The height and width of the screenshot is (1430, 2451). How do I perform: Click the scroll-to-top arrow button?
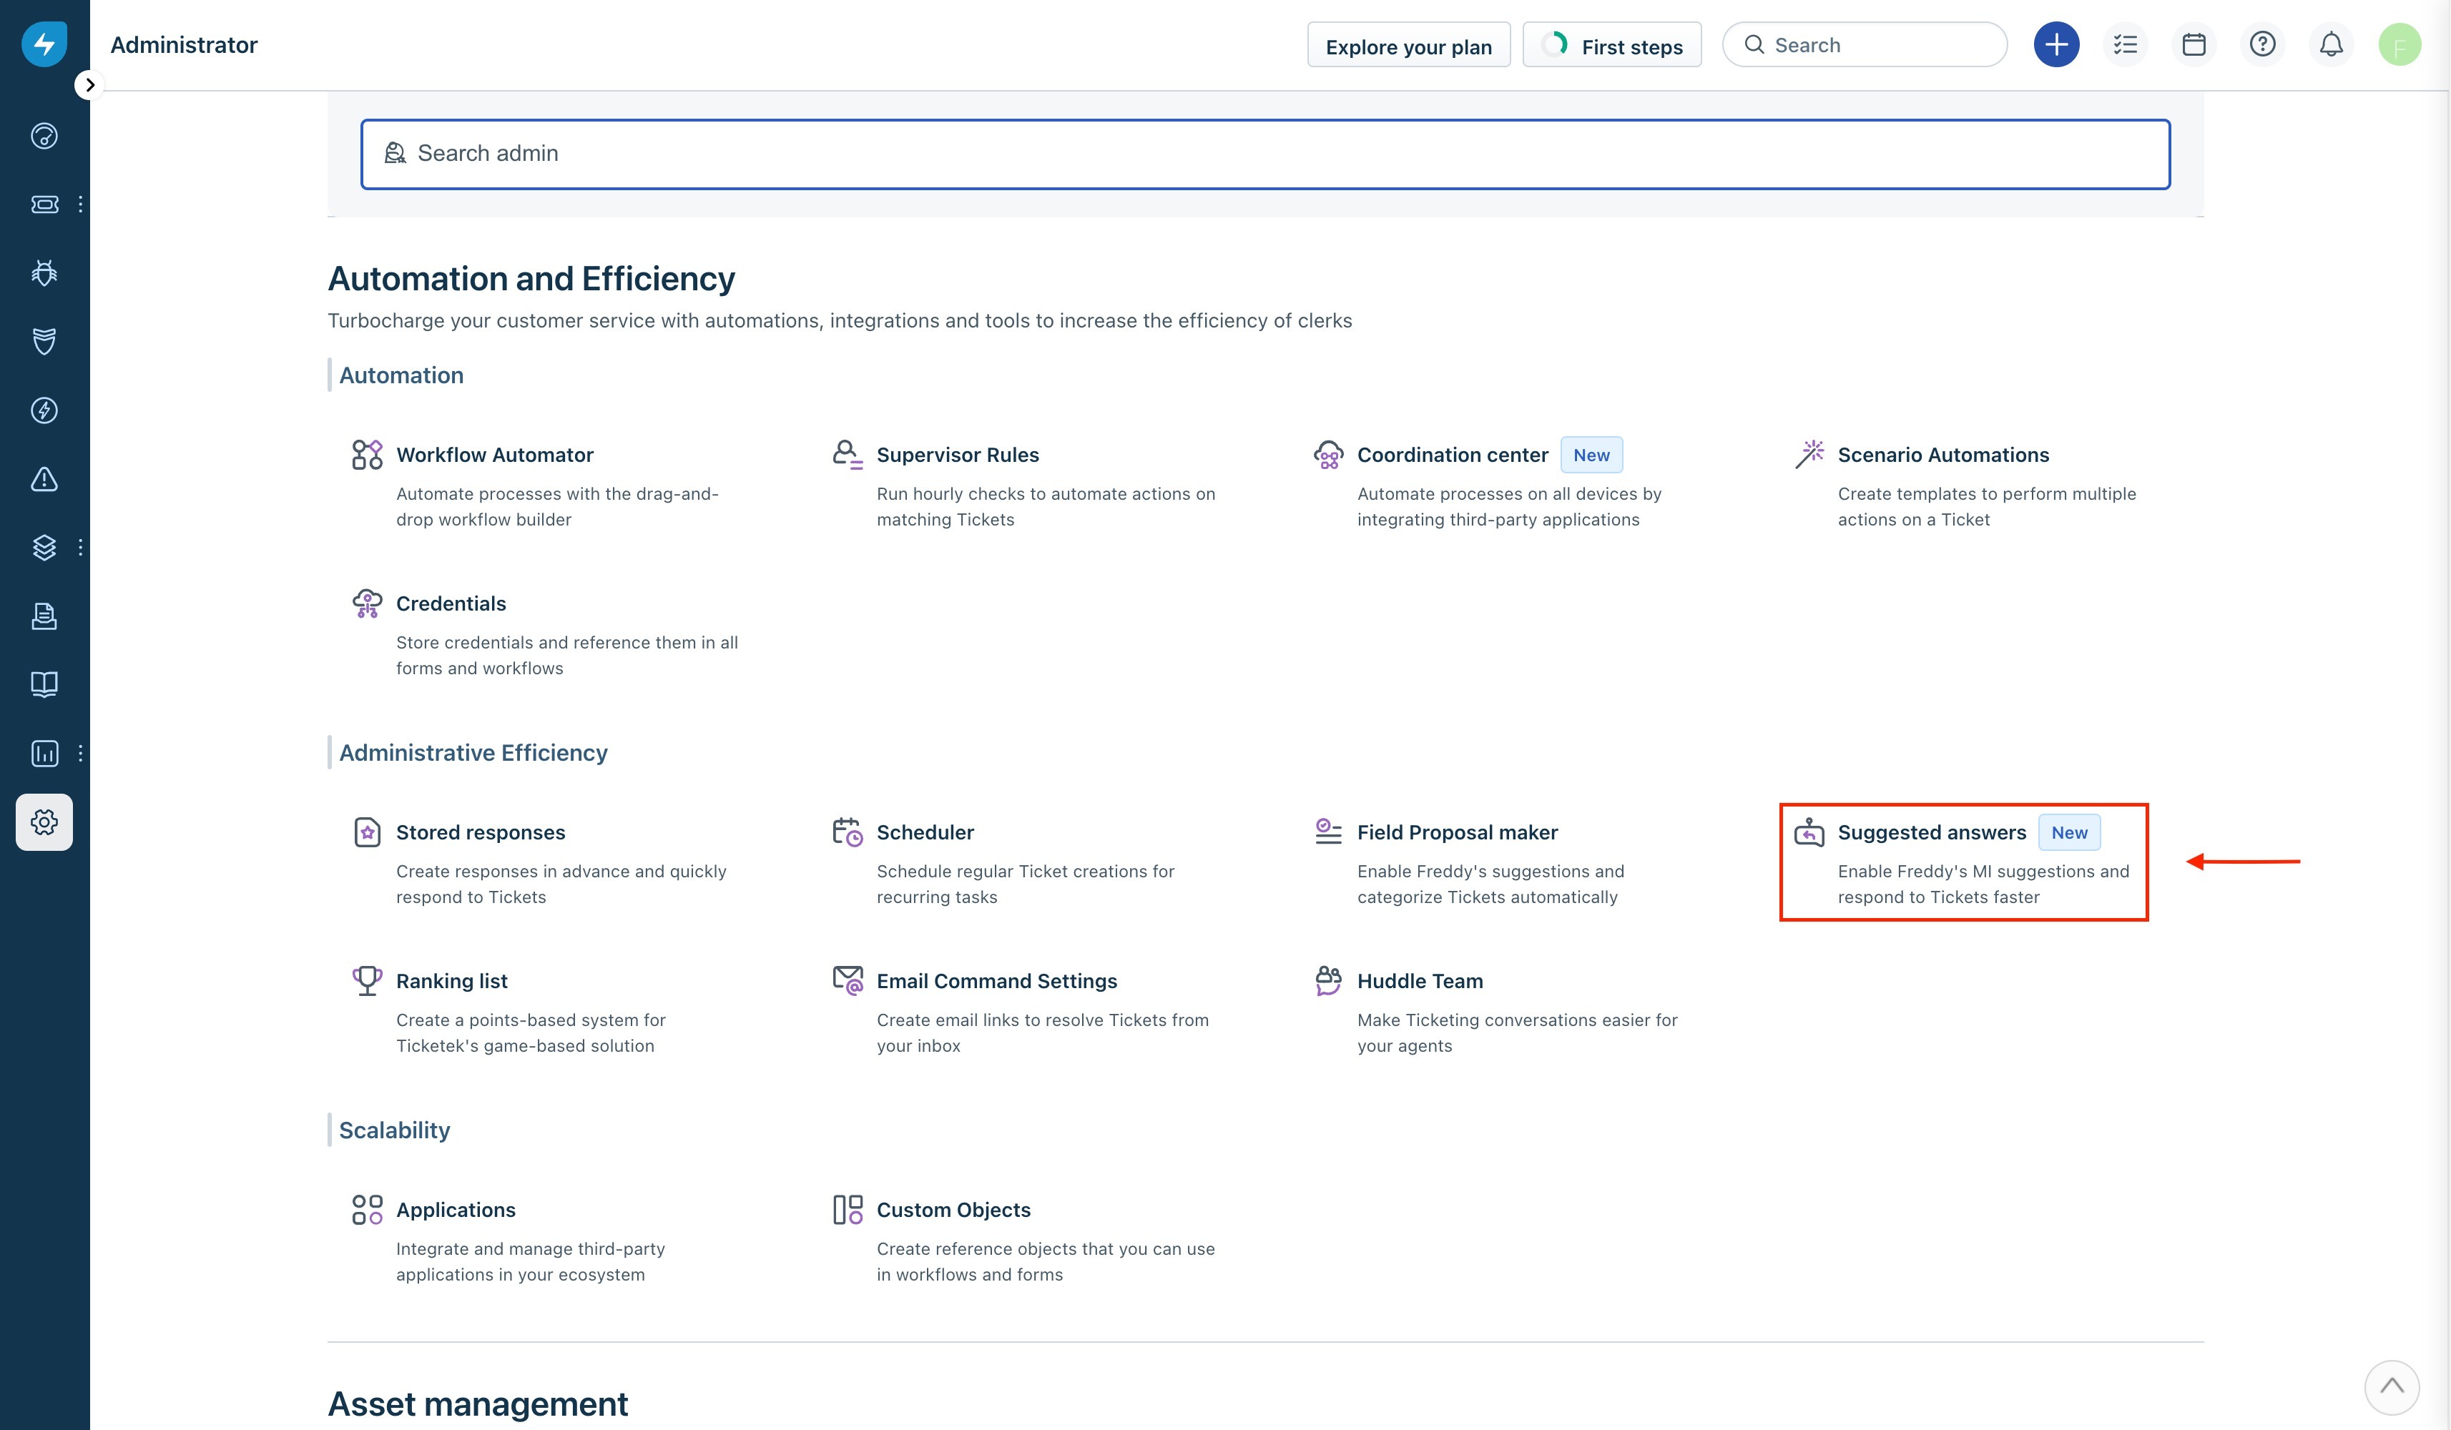click(x=2392, y=1387)
